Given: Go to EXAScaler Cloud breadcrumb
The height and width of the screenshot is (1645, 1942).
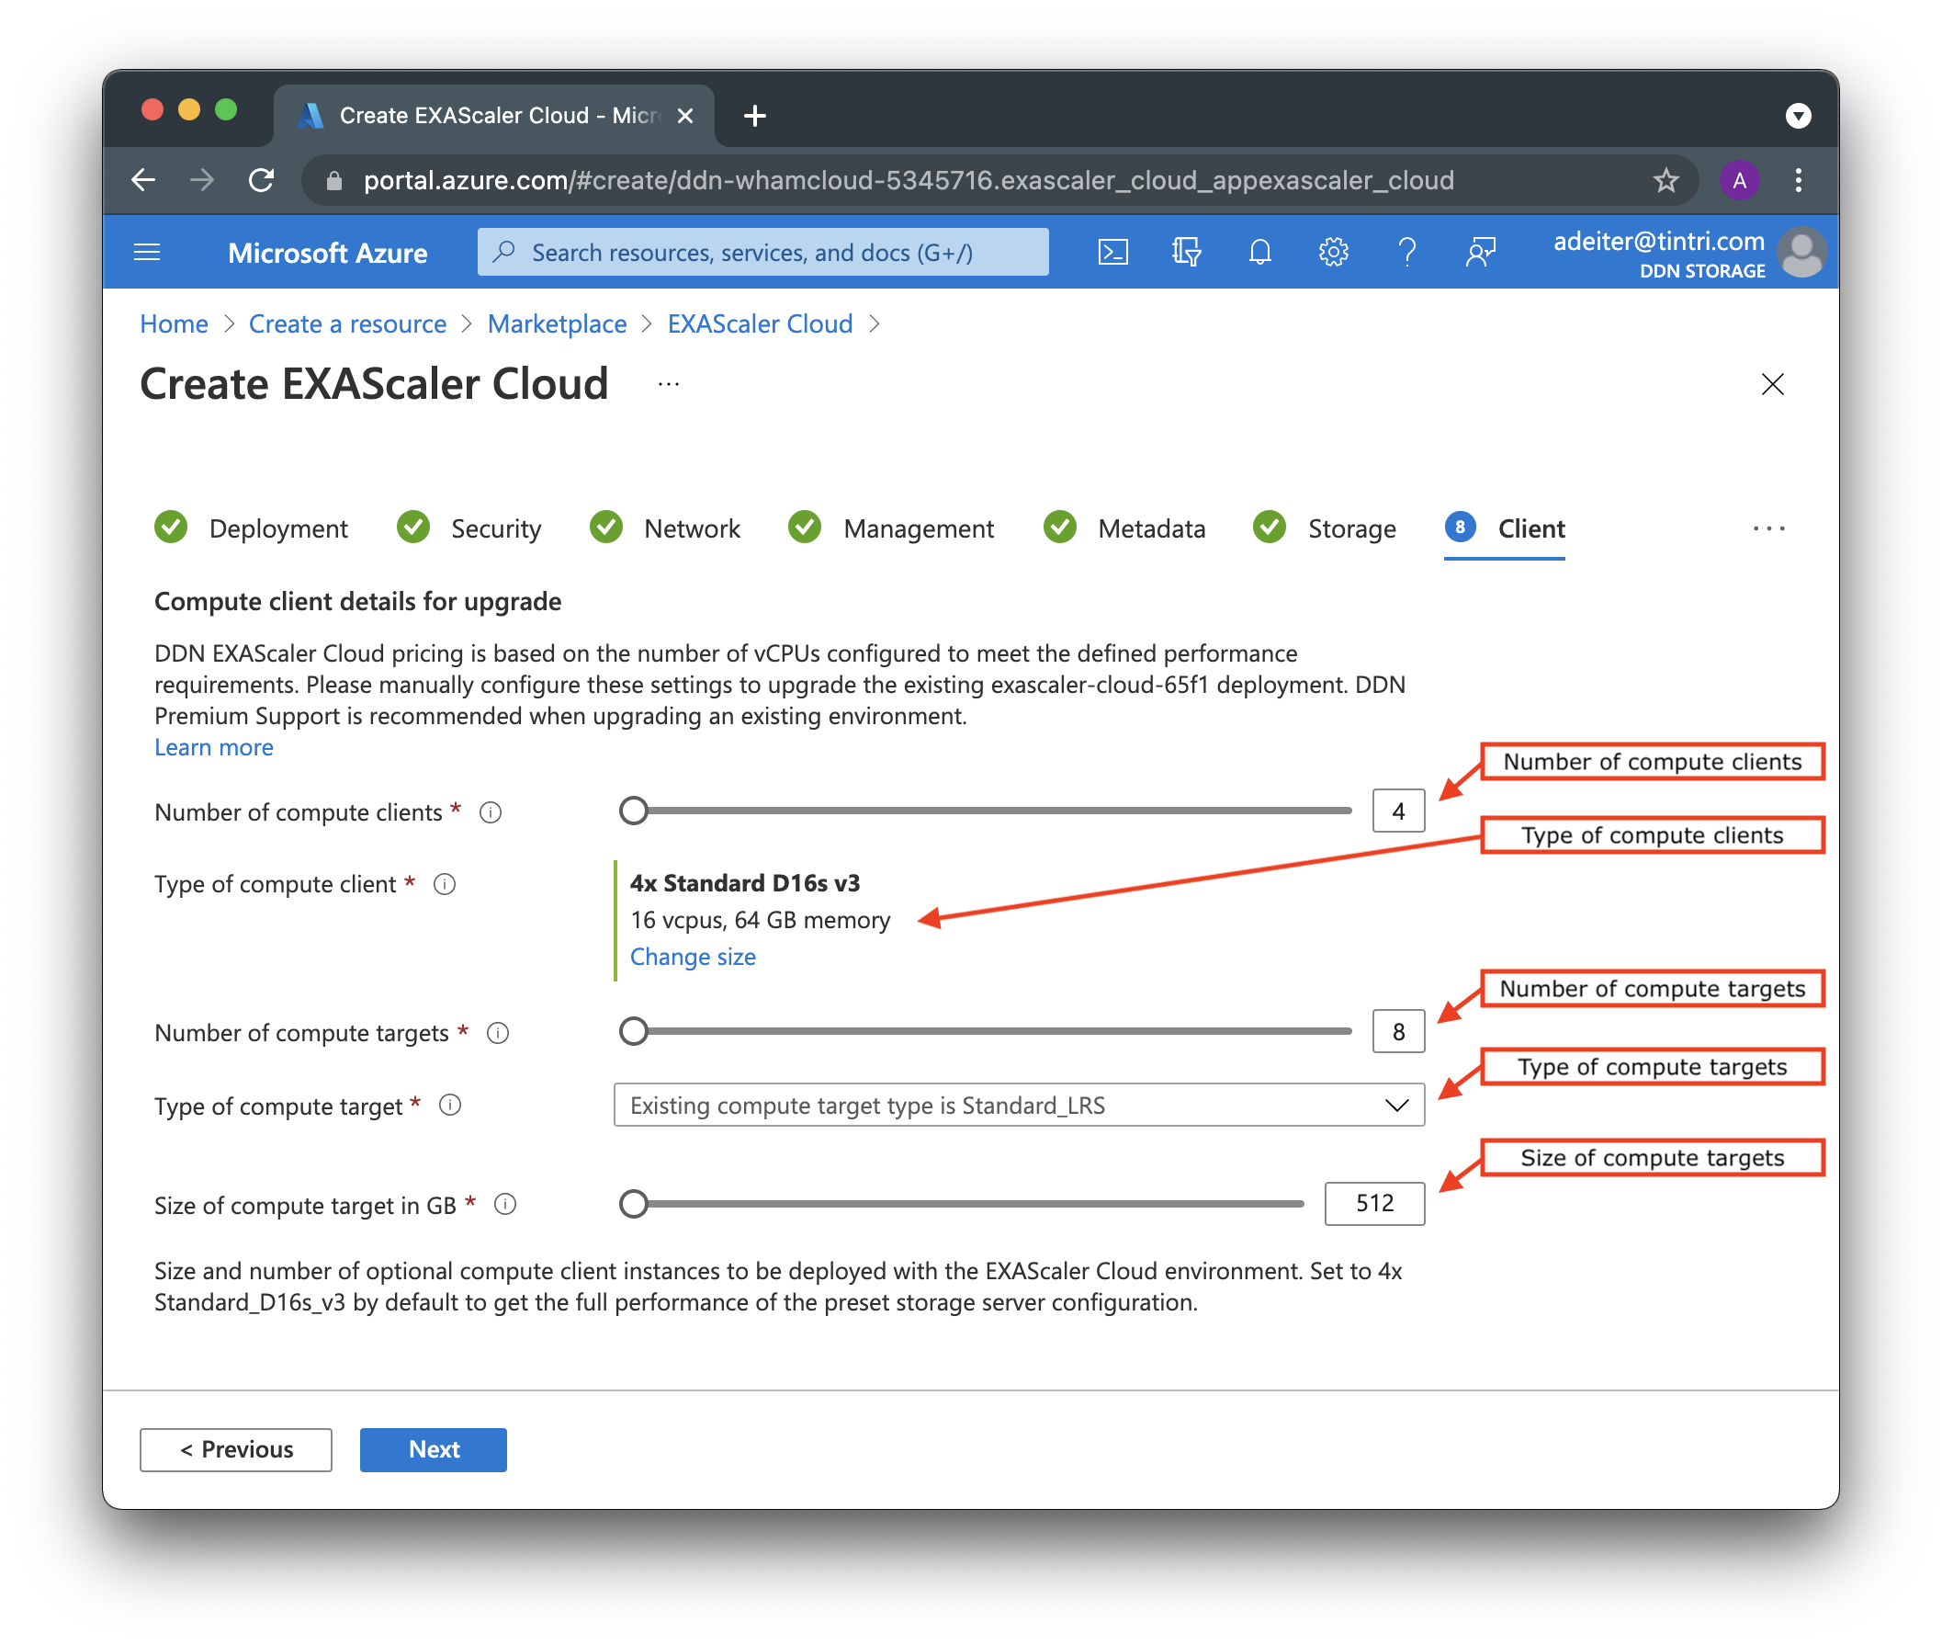Looking at the screenshot, I should (760, 323).
